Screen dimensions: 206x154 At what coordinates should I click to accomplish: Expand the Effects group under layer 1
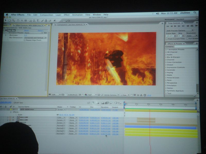click(x=11, y=112)
